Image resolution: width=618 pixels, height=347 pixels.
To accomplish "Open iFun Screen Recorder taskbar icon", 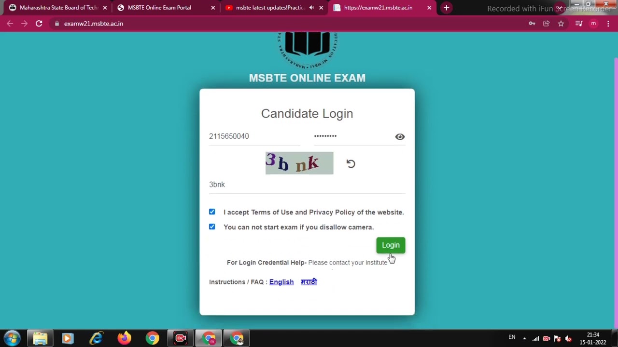I will click(181, 338).
